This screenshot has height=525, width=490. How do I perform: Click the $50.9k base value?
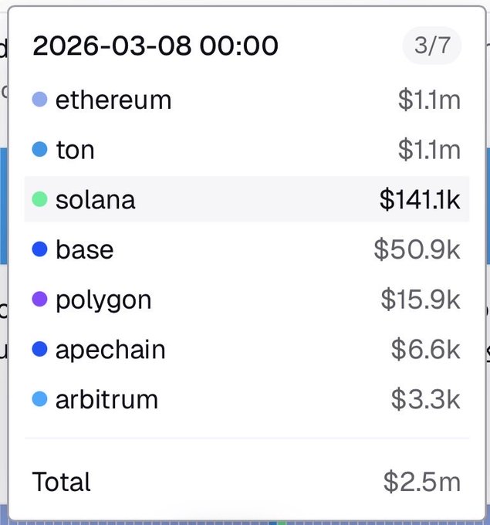[x=417, y=249]
